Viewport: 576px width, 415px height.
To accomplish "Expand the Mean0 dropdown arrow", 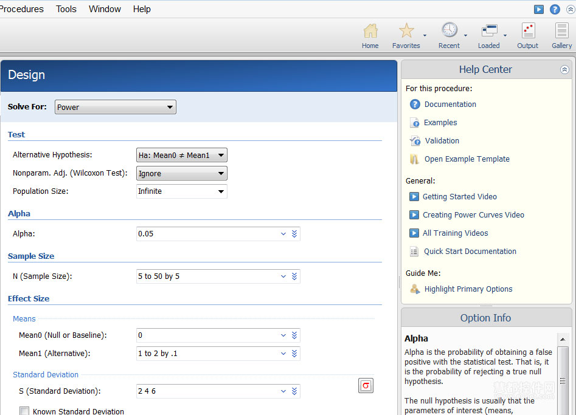I will [283, 335].
